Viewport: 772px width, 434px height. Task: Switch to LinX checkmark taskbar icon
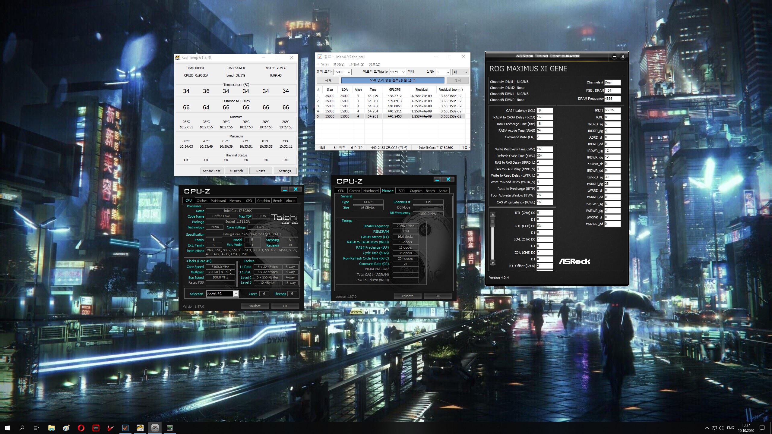(x=125, y=428)
